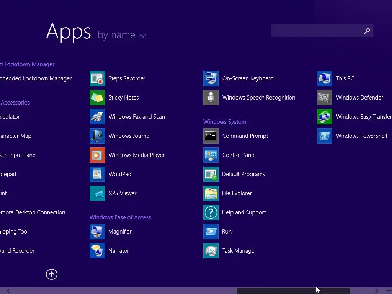The height and width of the screenshot is (294, 392).
Task: Open This PC icon
Action: click(325, 78)
